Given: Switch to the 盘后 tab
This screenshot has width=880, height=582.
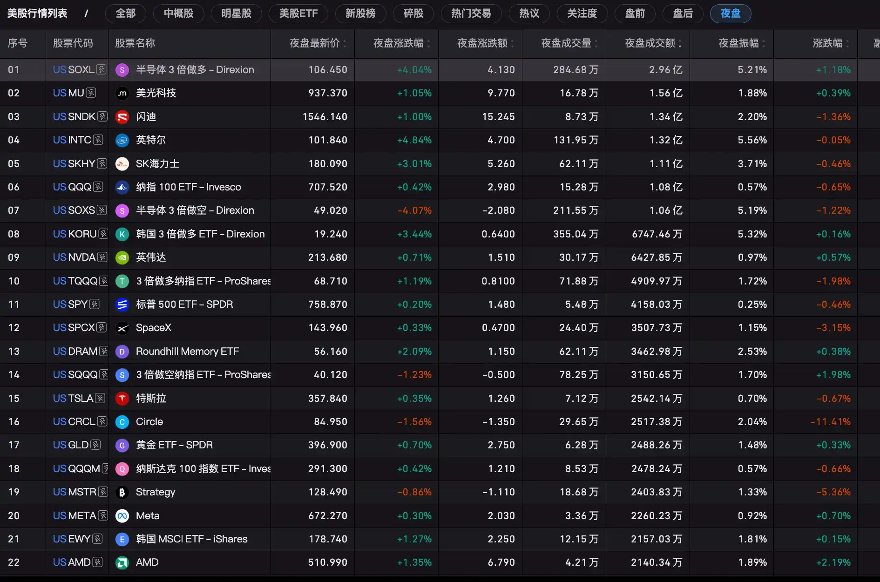Looking at the screenshot, I should pos(683,14).
